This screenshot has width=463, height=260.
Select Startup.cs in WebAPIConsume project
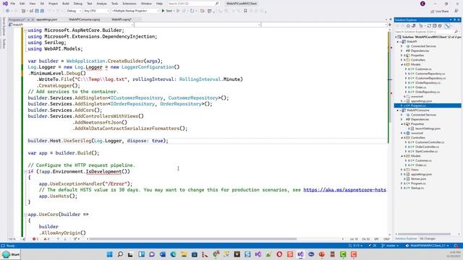pos(417,188)
